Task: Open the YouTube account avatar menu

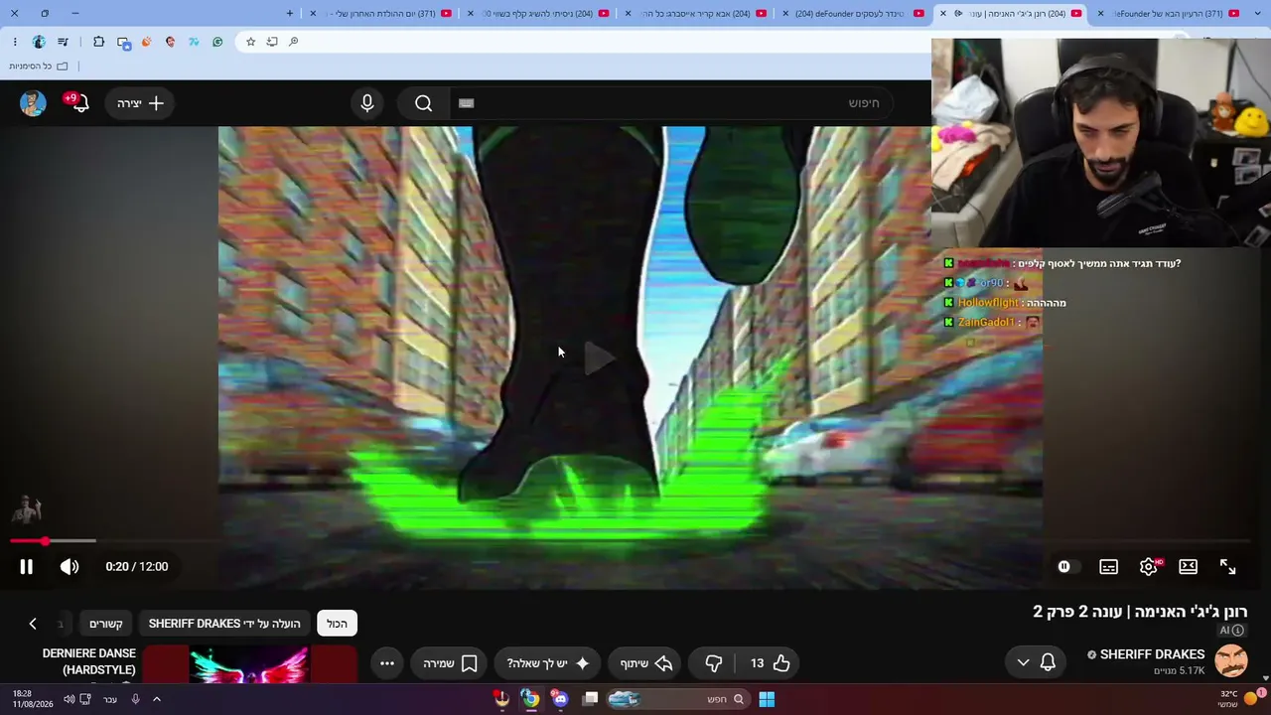Action: tap(33, 103)
